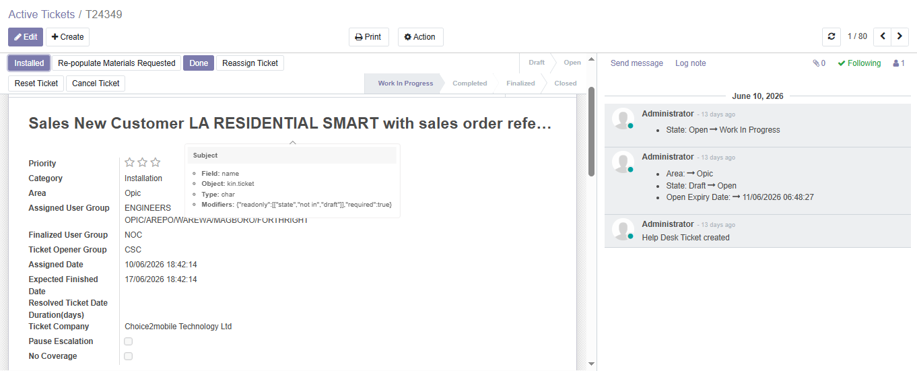Click the Done button
The width and height of the screenshot is (917, 371).
pyautogui.click(x=199, y=63)
